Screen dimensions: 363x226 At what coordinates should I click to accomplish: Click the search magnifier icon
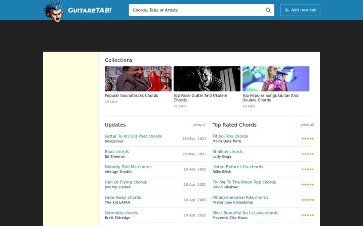(x=268, y=10)
